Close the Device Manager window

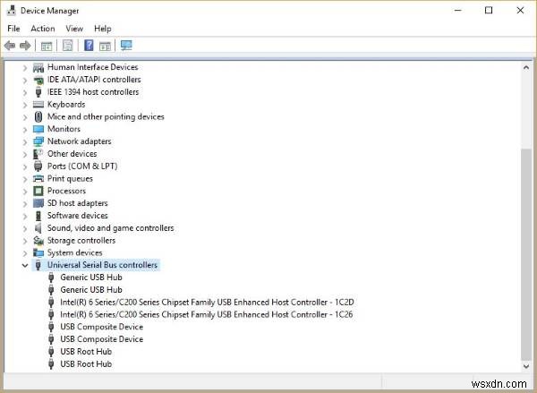[x=520, y=11]
